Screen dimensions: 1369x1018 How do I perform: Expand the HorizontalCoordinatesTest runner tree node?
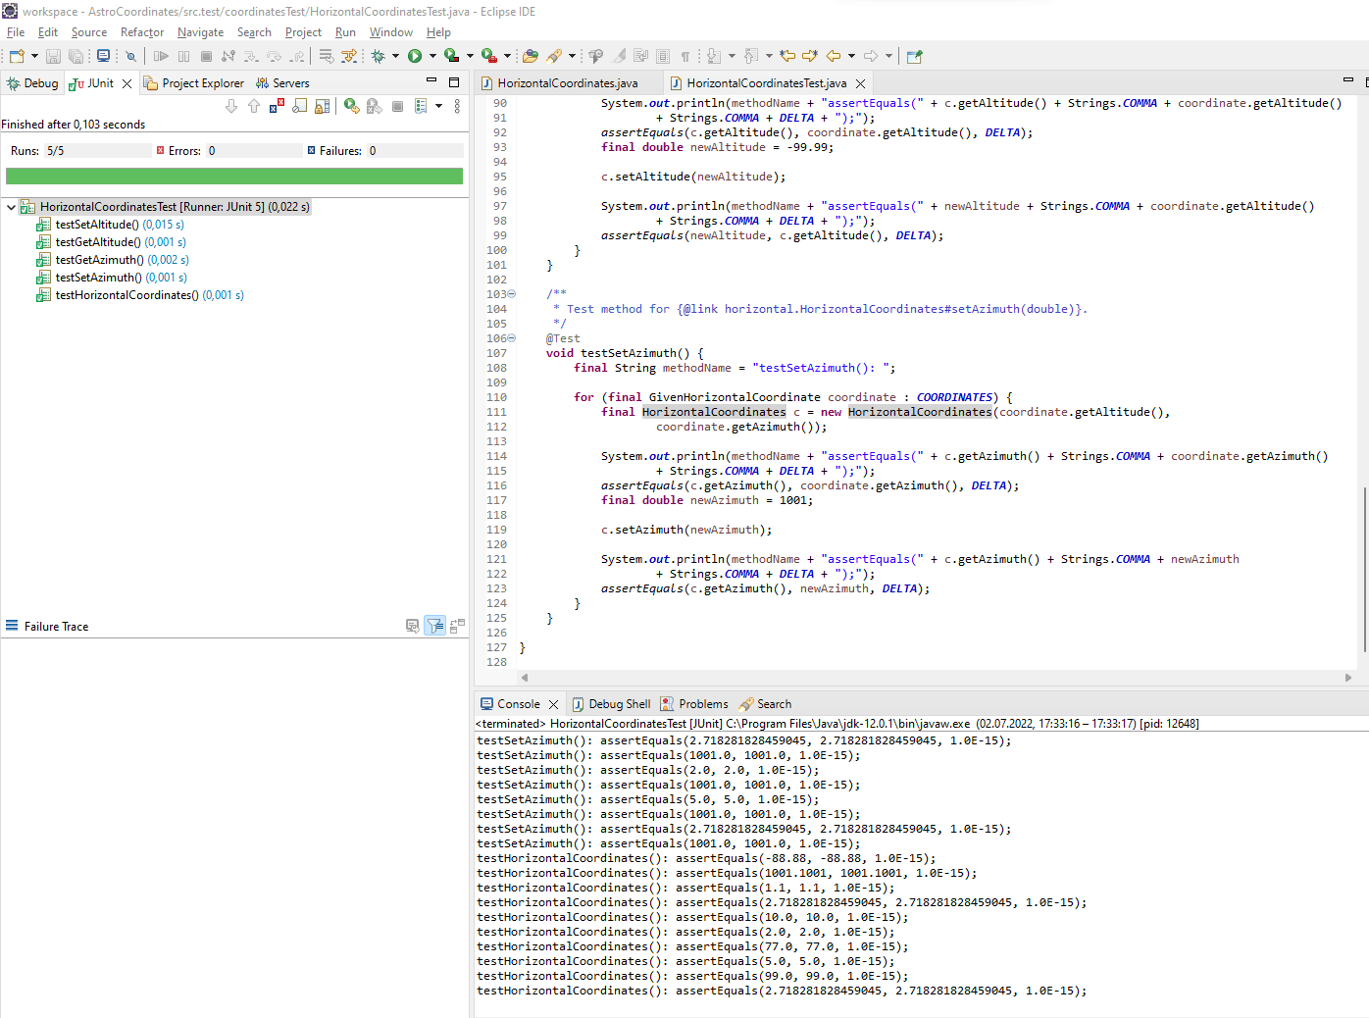pyautogui.click(x=10, y=207)
